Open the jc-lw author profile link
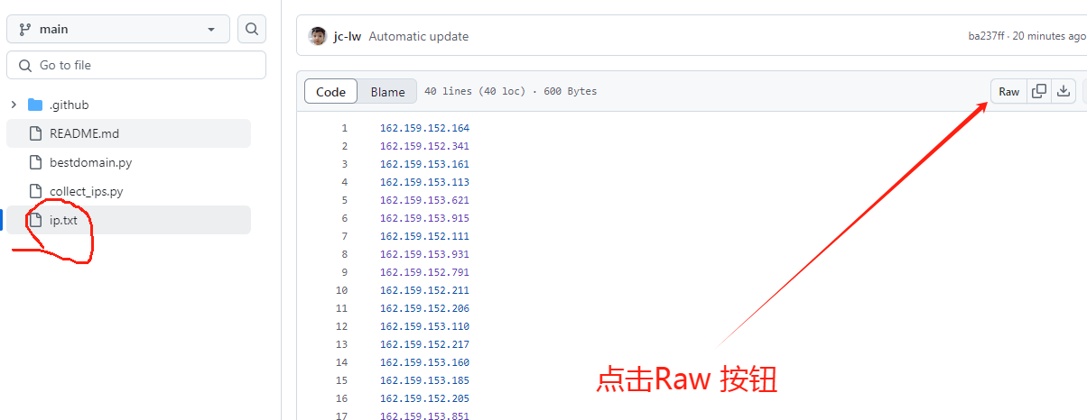Image resolution: width=1087 pixels, height=420 pixels. [348, 37]
